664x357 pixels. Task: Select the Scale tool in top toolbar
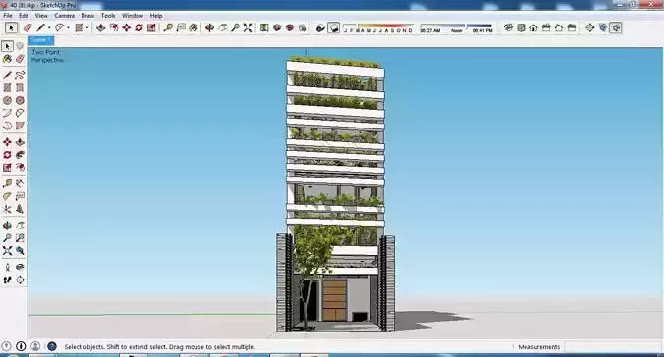(151, 27)
